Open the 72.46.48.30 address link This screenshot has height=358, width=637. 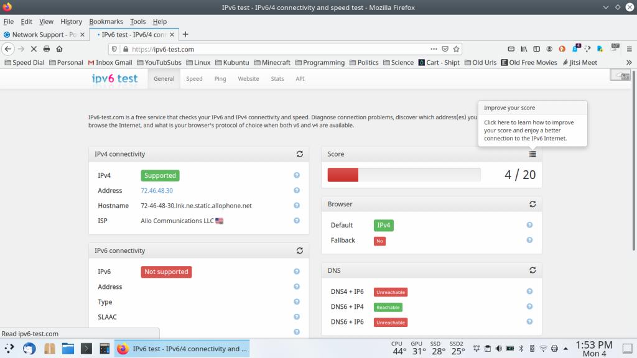[x=157, y=191]
